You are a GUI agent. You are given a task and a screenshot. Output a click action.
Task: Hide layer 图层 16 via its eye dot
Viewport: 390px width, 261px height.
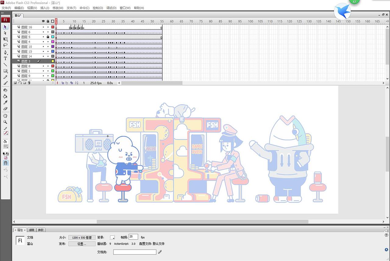pyautogui.click(x=43, y=27)
